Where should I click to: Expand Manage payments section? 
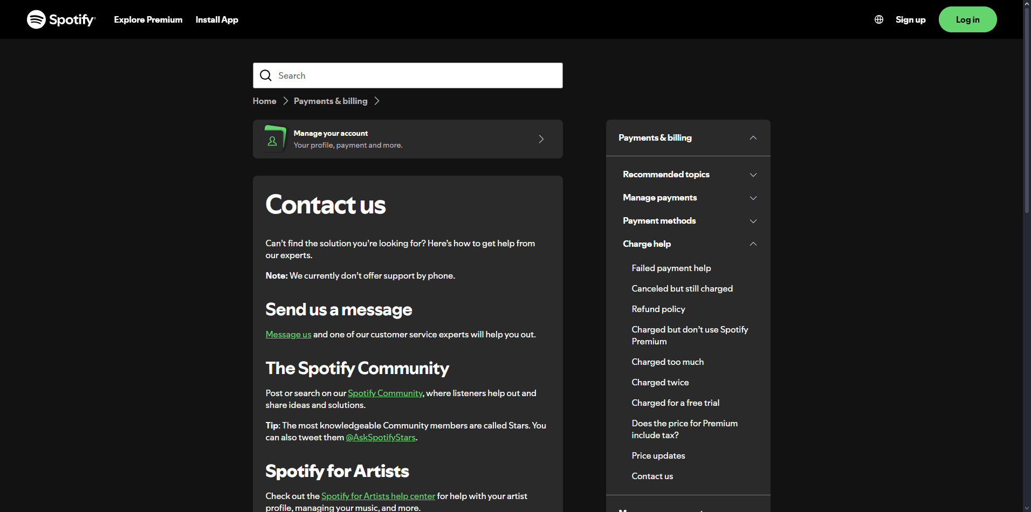753,198
